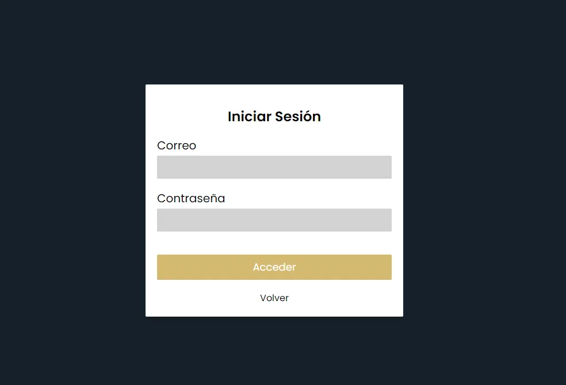Click the Correo label
The height and width of the screenshot is (385, 566).
(176, 145)
